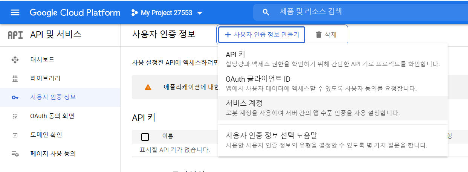468x172 pixels.
Task: Click the API logo icon
Action: [15, 35]
